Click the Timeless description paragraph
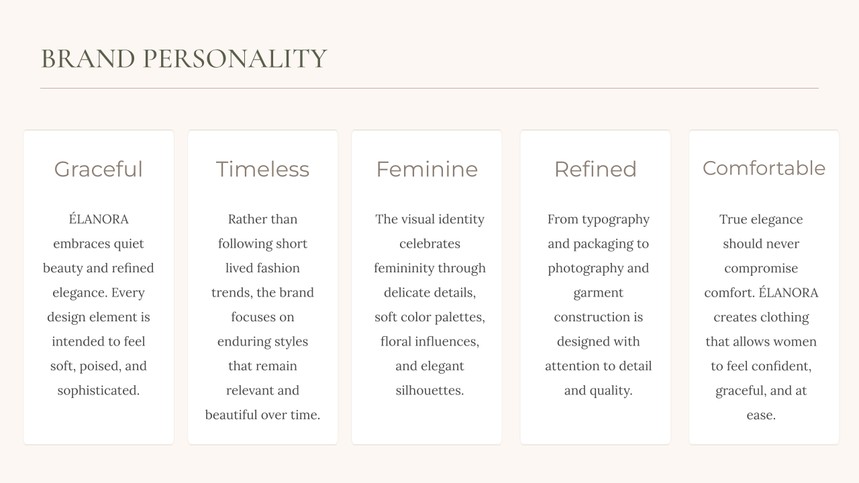 [262, 317]
